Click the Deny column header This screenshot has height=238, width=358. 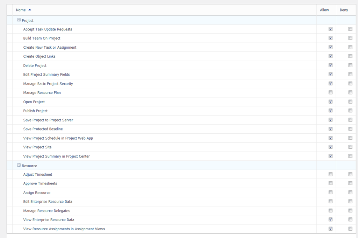pyautogui.click(x=344, y=10)
